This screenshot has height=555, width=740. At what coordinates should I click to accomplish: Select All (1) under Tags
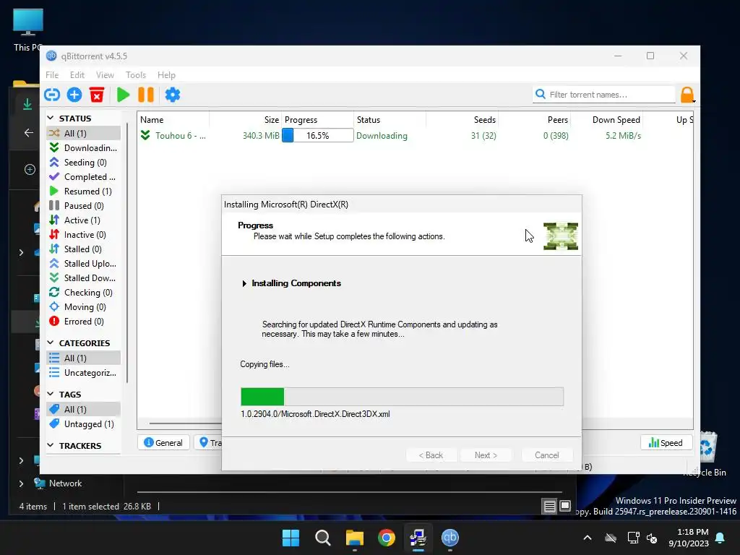tap(84, 409)
